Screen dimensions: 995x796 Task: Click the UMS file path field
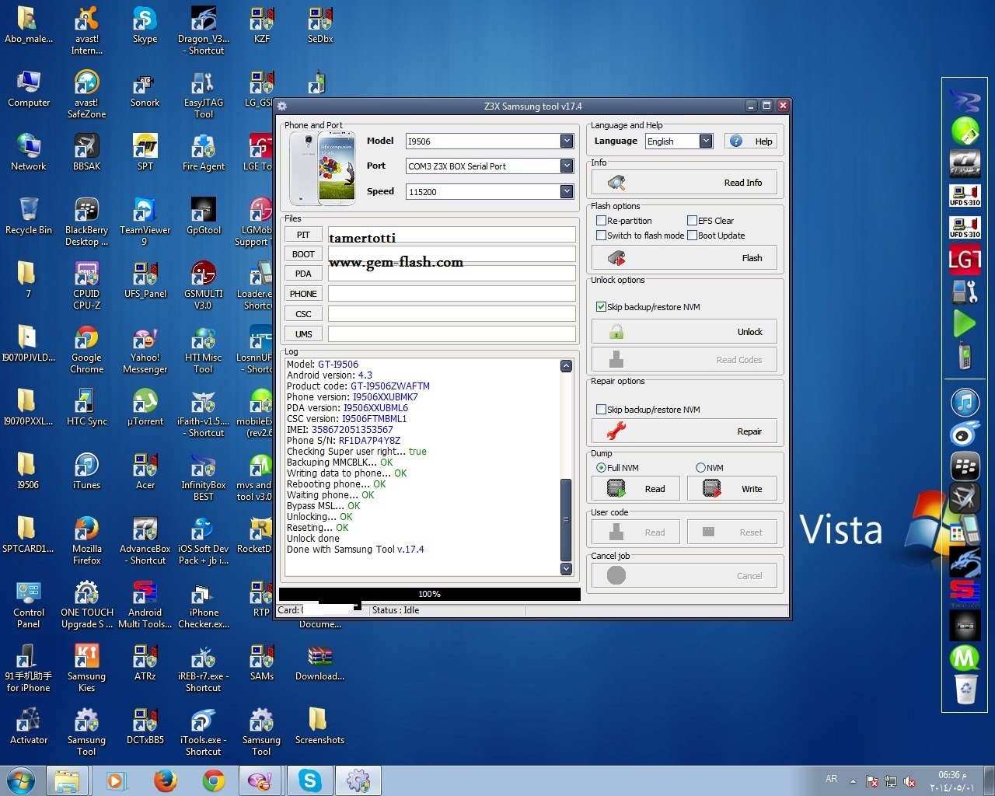point(452,334)
